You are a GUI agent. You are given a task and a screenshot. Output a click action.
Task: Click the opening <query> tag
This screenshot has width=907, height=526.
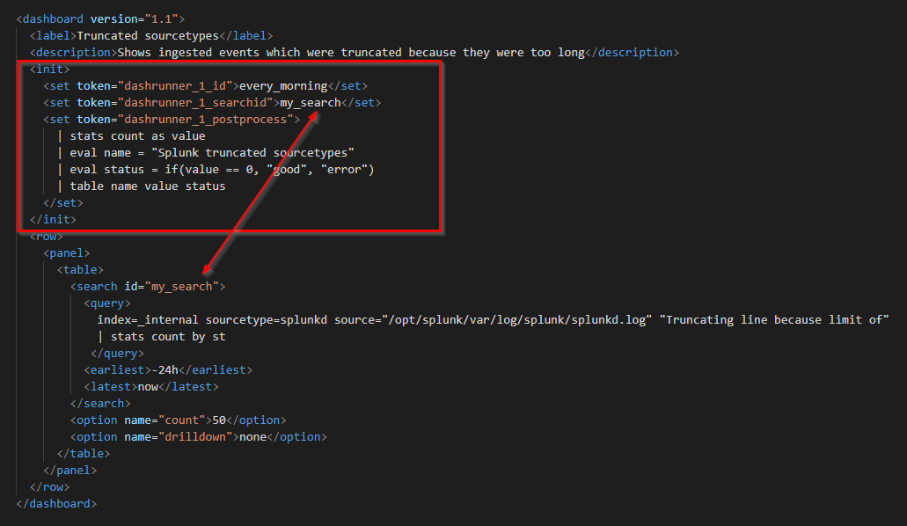pyautogui.click(x=107, y=303)
